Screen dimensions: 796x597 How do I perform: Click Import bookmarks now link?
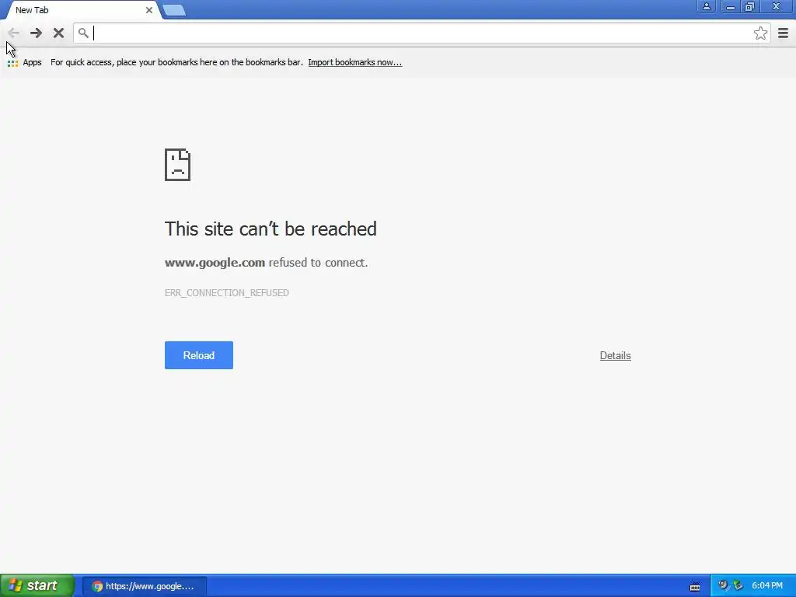pos(354,62)
